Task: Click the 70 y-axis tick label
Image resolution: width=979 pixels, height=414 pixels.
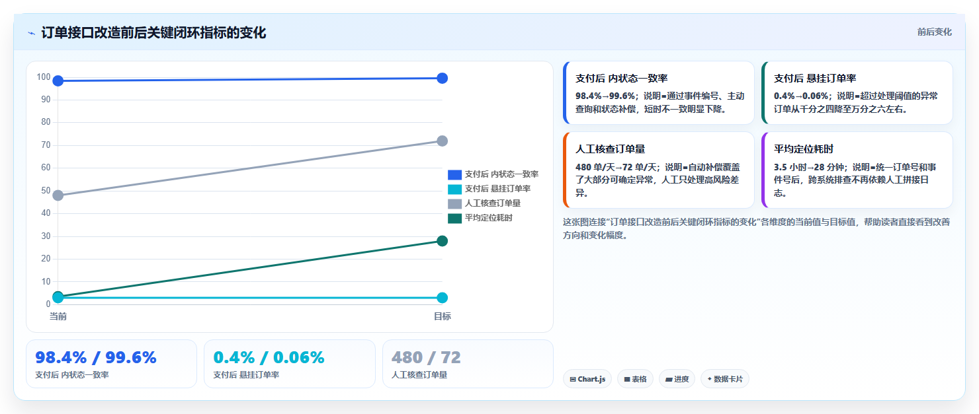Action: click(46, 145)
